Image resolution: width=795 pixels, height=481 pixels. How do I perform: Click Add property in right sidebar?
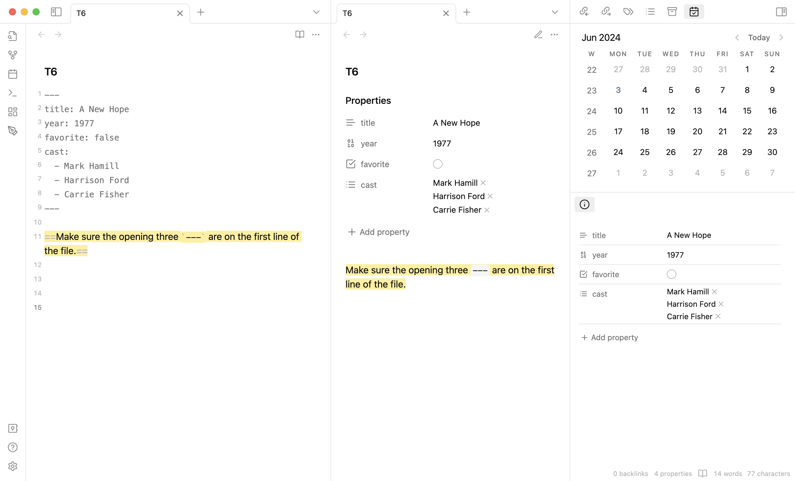[609, 338]
